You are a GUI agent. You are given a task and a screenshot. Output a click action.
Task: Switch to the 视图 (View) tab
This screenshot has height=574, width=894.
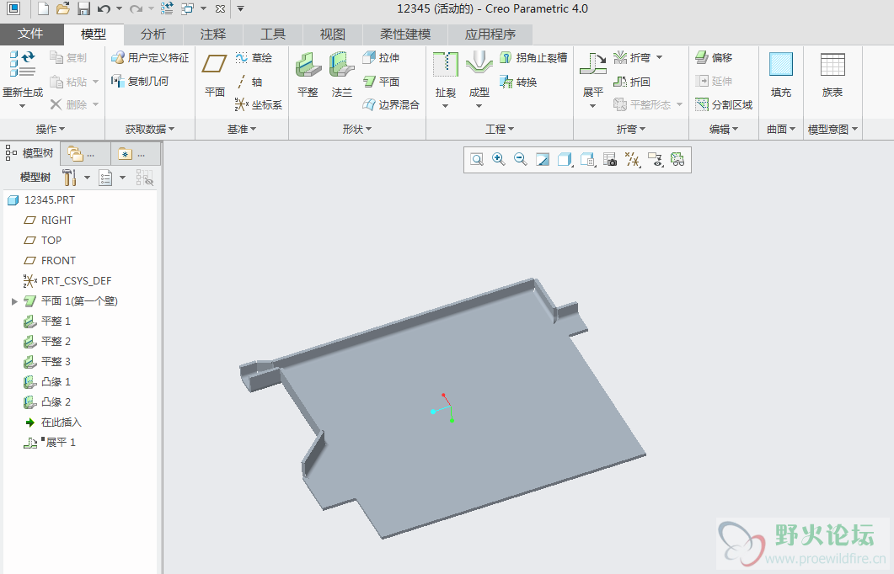[332, 35]
